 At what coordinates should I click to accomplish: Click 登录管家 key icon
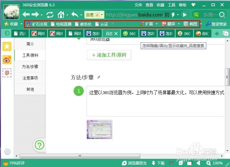click(x=216, y=24)
